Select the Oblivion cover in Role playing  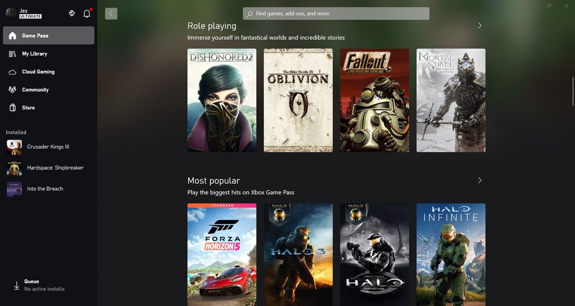tap(298, 100)
